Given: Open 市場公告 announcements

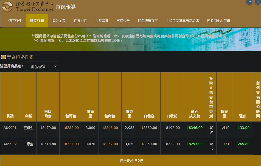Looking at the screenshot, I should pyautogui.click(x=123, y=21).
